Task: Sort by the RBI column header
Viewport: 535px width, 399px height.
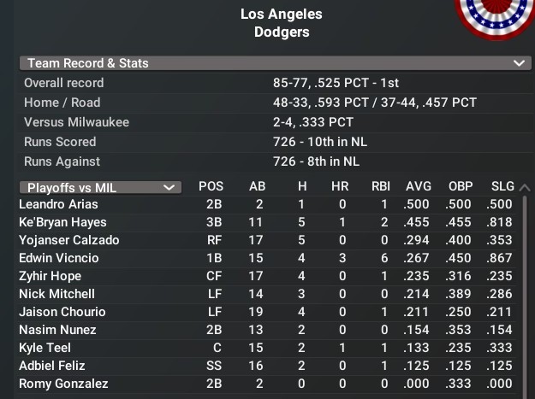Action: click(x=381, y=186)
